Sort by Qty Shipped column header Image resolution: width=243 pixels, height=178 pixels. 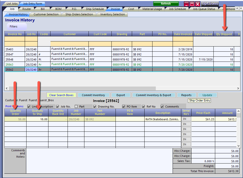(224, 34)
